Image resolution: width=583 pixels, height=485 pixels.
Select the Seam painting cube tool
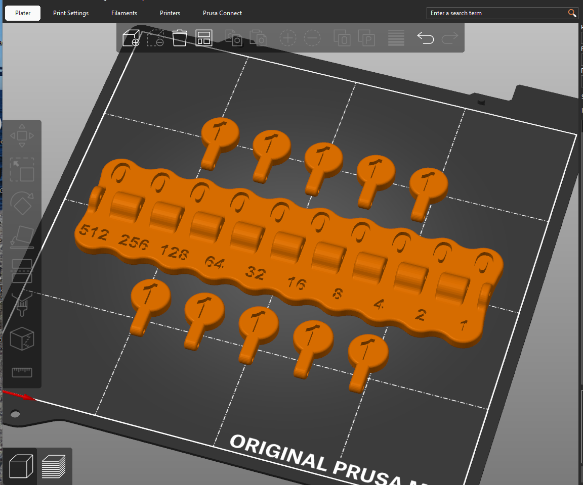pyautogui.click(x=22, y=338)
